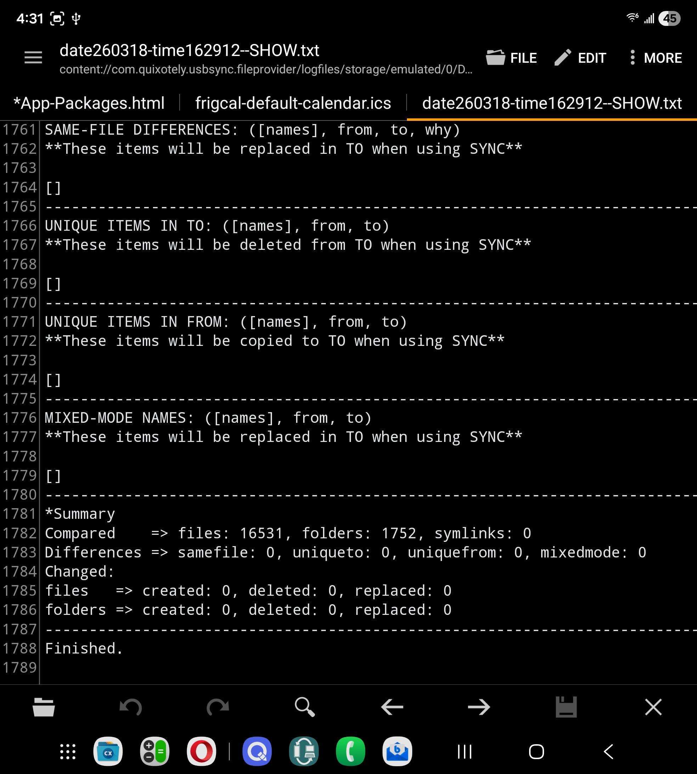Open the hamburger navigation menu
Image resolution: width=697 pixels, height=774 pixels.
point(33,58)
